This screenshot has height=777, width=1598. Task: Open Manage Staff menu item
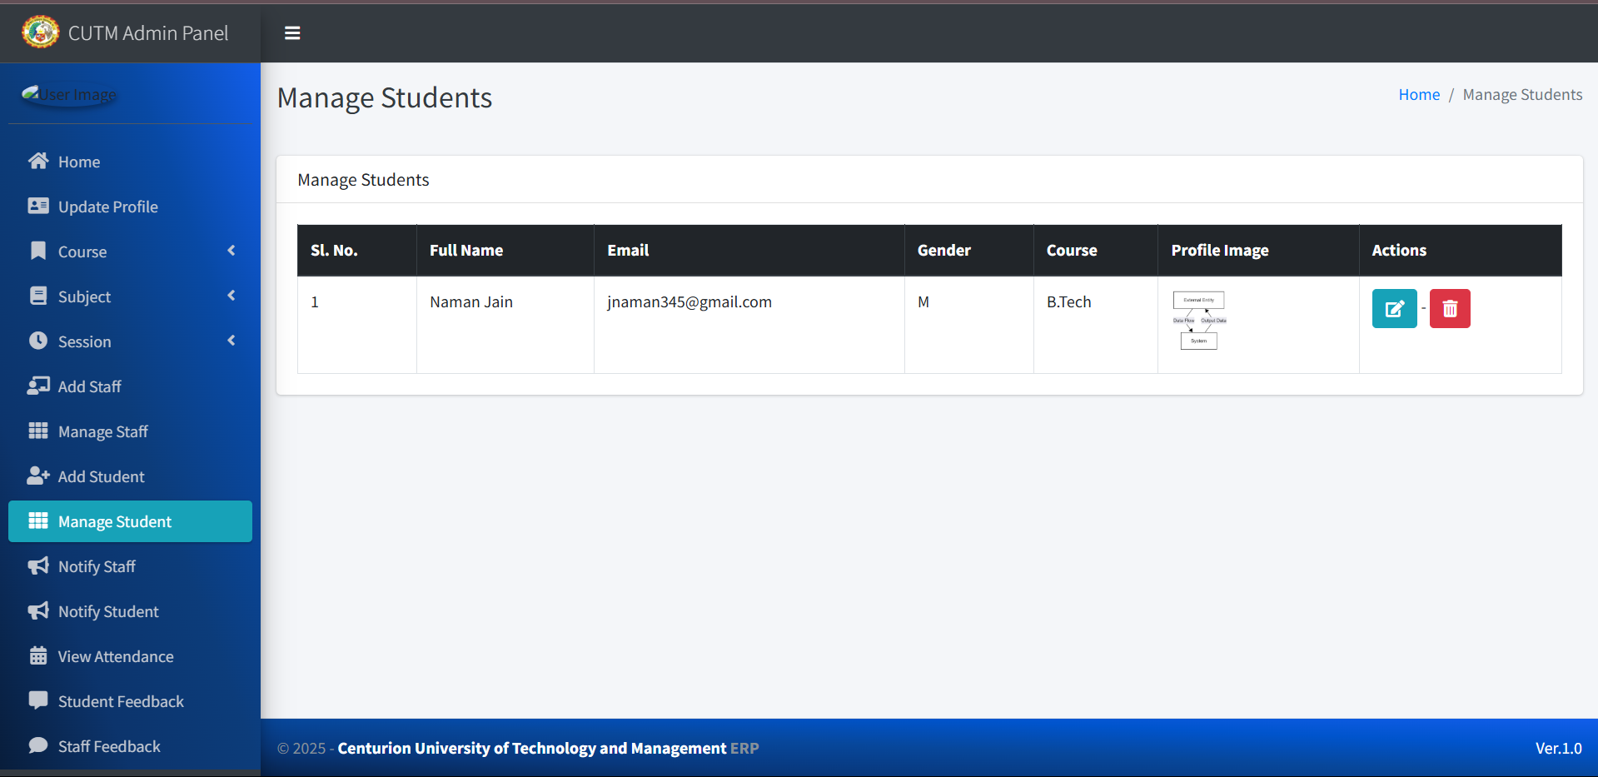(x=130, y=431)
